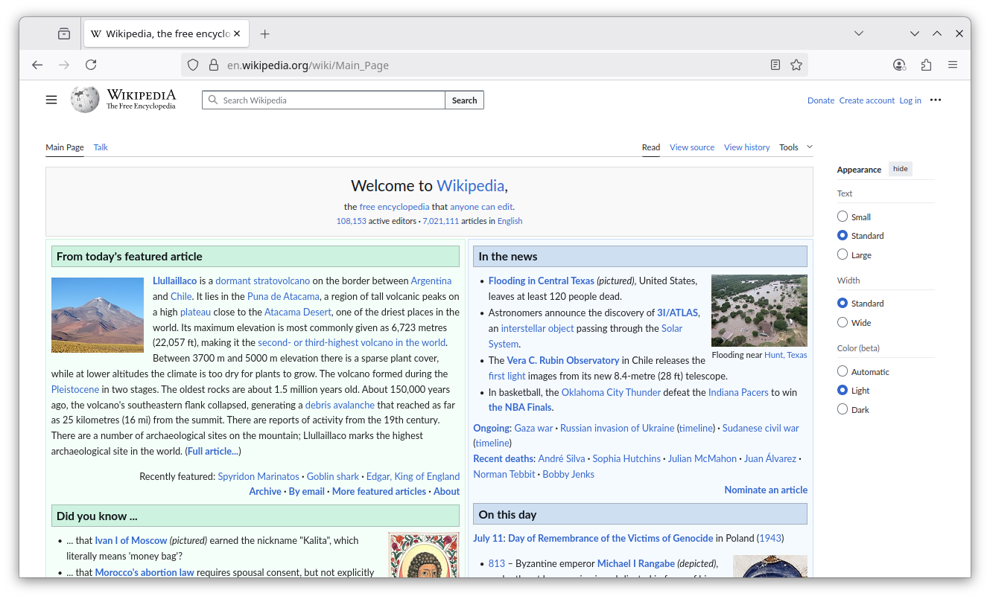Switch to the Talk tab
The height and width of the screenshot is (599, 990).
[101, 147]
